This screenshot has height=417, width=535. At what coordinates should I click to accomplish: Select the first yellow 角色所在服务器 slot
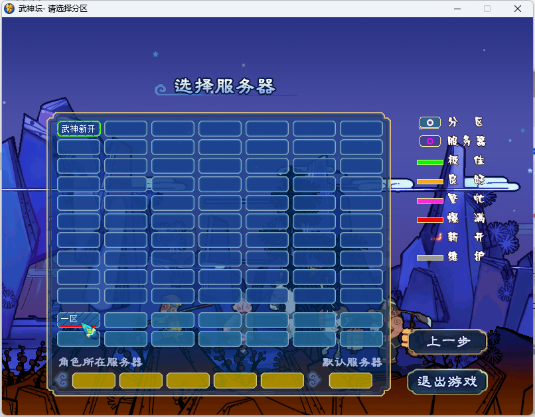point(94,381)
